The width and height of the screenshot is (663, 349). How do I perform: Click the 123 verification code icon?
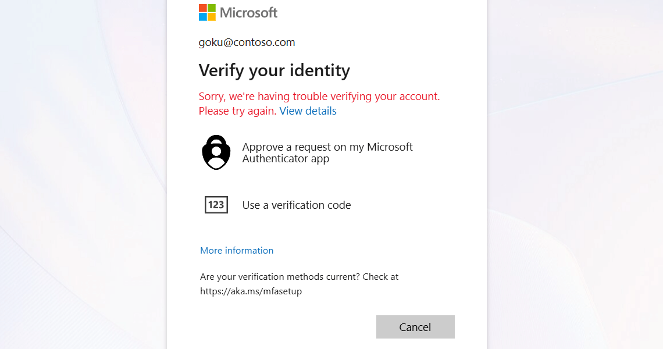(216, 205)
